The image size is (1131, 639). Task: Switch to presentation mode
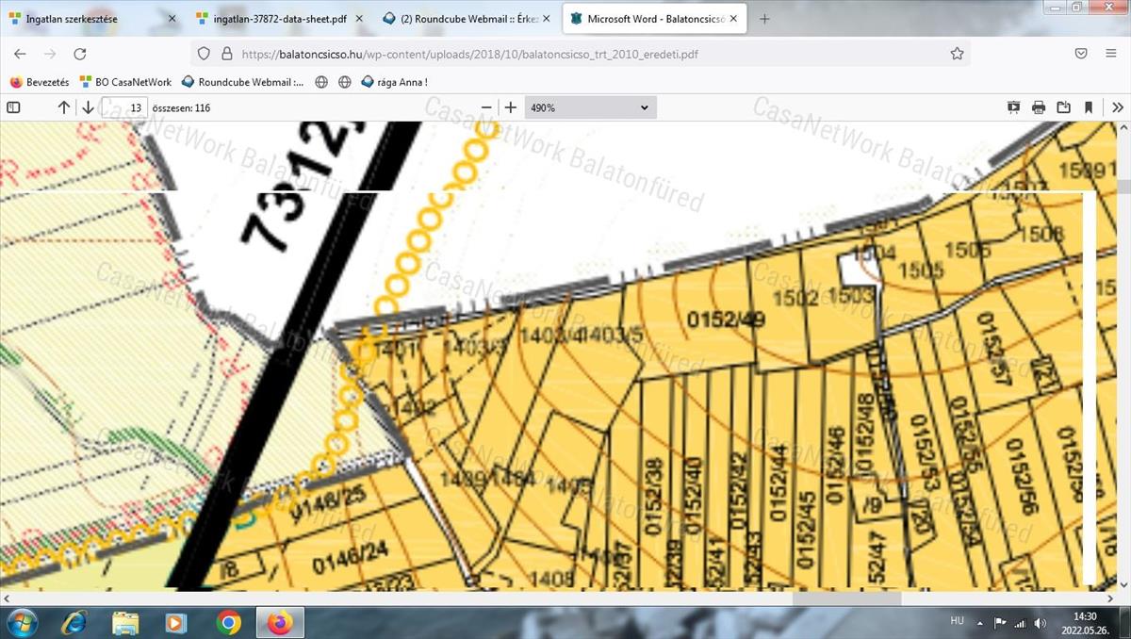[x=1014, y=107]
